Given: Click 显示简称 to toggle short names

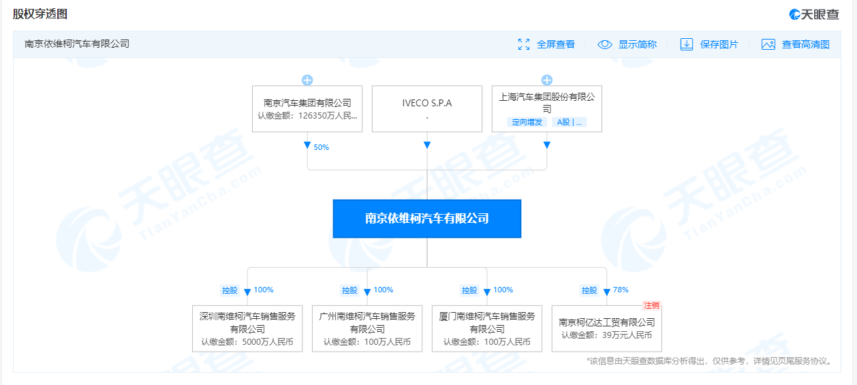Looking at the screenshot, I should tap(637, 44).
